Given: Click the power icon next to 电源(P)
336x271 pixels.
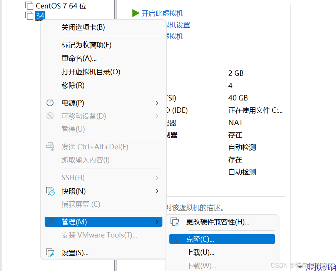Looking at the screenshot, I should coord(50,103).
